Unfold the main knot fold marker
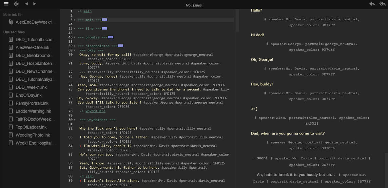This screenshot has width=388, height=188. pos(104,20)
